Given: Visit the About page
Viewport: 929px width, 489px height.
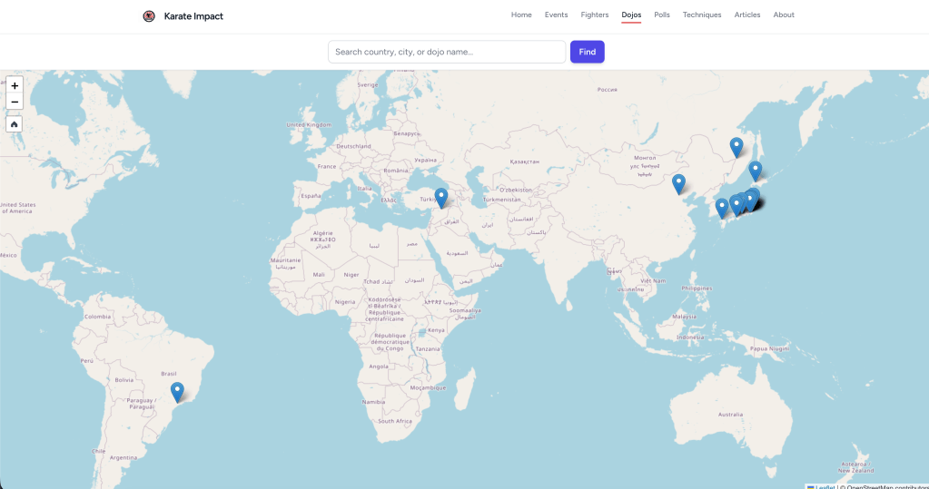Looking at the screenshot, I should click(784, 15).
